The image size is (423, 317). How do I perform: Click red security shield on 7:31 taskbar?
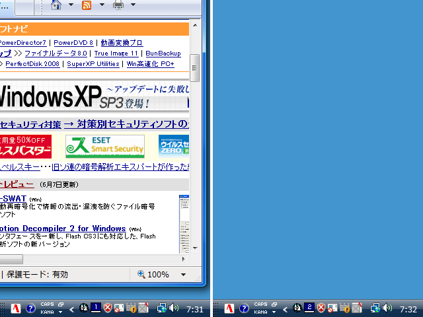point(108,308)
